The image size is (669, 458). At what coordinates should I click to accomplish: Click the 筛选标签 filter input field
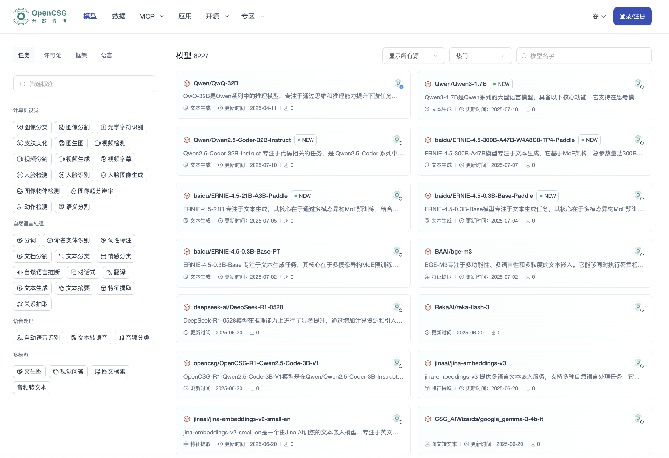point(84,84)
